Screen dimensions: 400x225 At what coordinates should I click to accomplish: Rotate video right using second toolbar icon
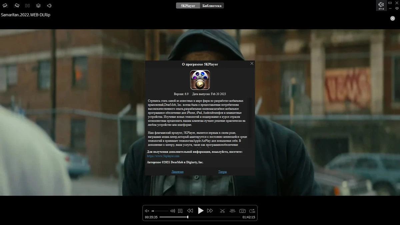coord(17,6)
